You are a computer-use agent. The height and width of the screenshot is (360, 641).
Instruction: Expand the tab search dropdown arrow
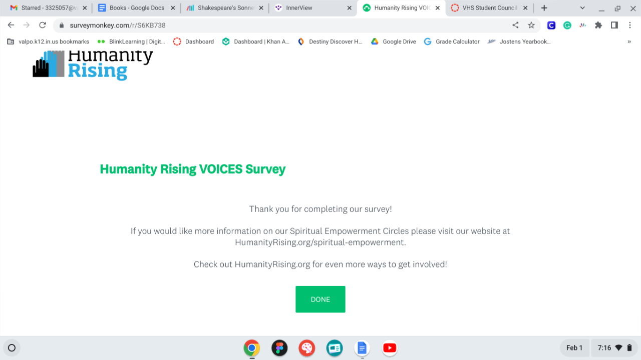[582, 8]
